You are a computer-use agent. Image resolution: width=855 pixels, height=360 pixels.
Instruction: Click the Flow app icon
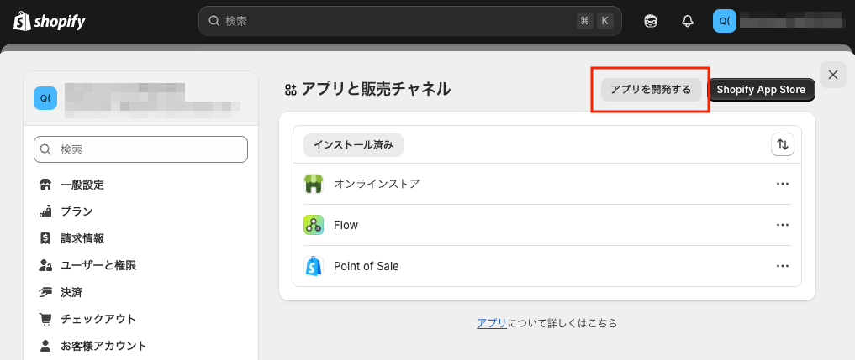(x=314, y=225)
